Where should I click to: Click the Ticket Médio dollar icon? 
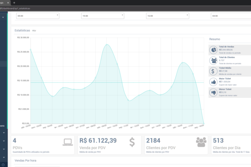[x=213, y=71]
